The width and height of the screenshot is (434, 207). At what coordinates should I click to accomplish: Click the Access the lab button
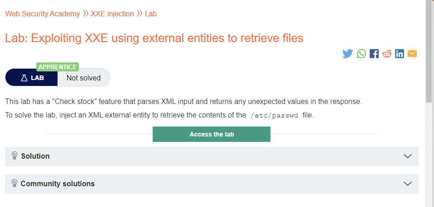(x=212, y=134)
